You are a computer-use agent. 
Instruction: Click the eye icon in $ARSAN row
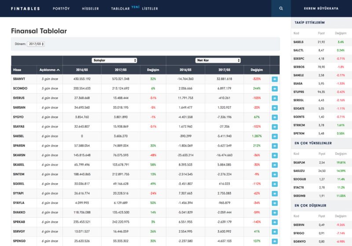pyautogui.click(x=275, y=108)
